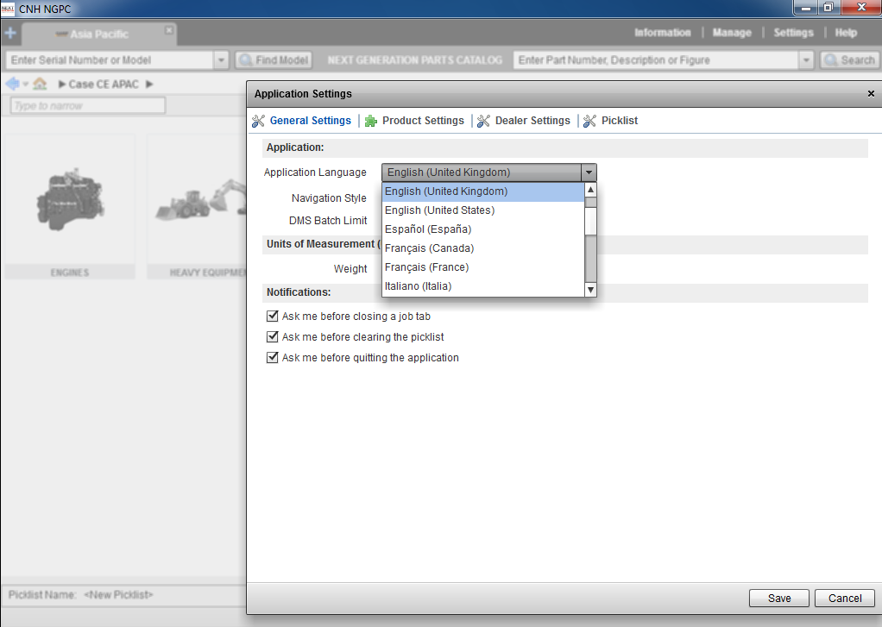This screenshot has width=882, height=627.
Task: Click the Dealer Settings tools icon
Action: click(483, 121)
